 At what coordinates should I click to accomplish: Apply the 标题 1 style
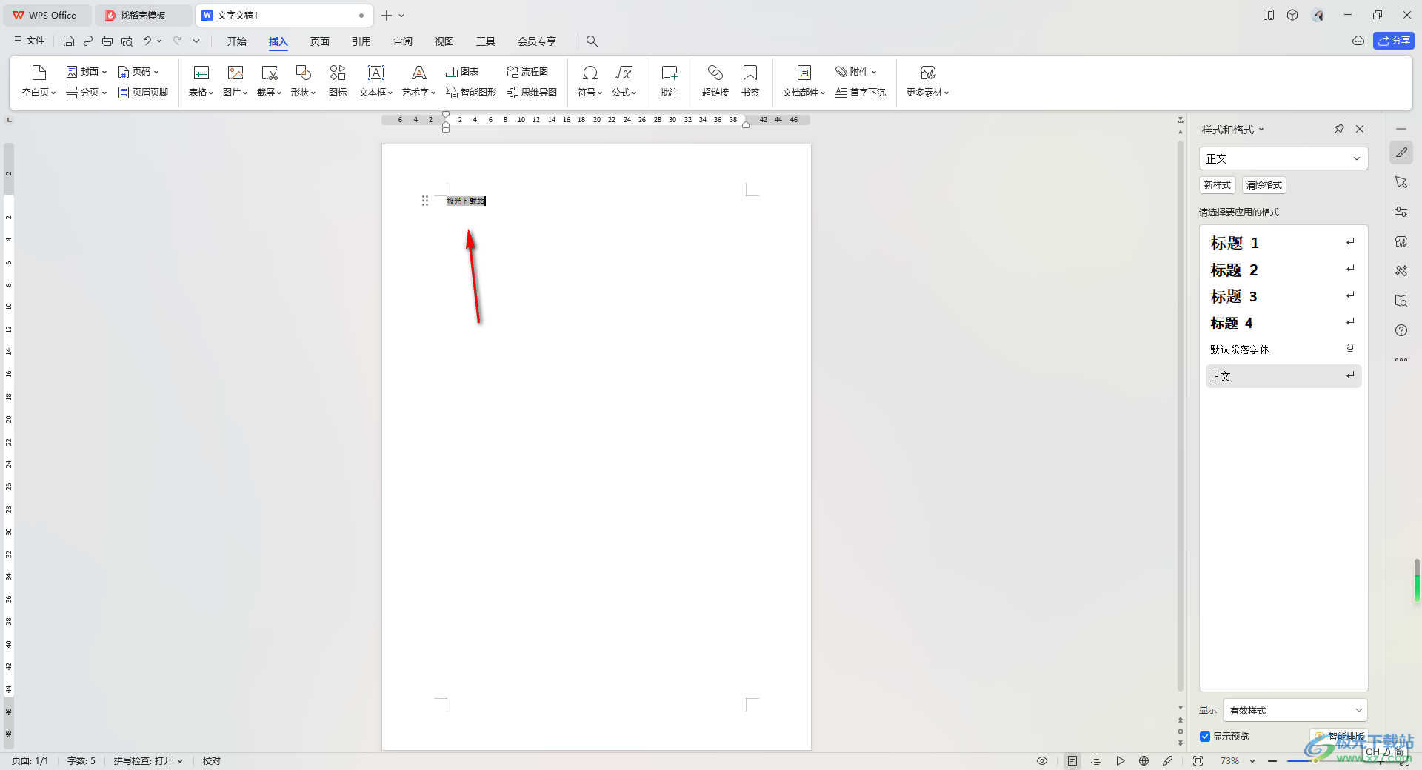(1284, 243)
